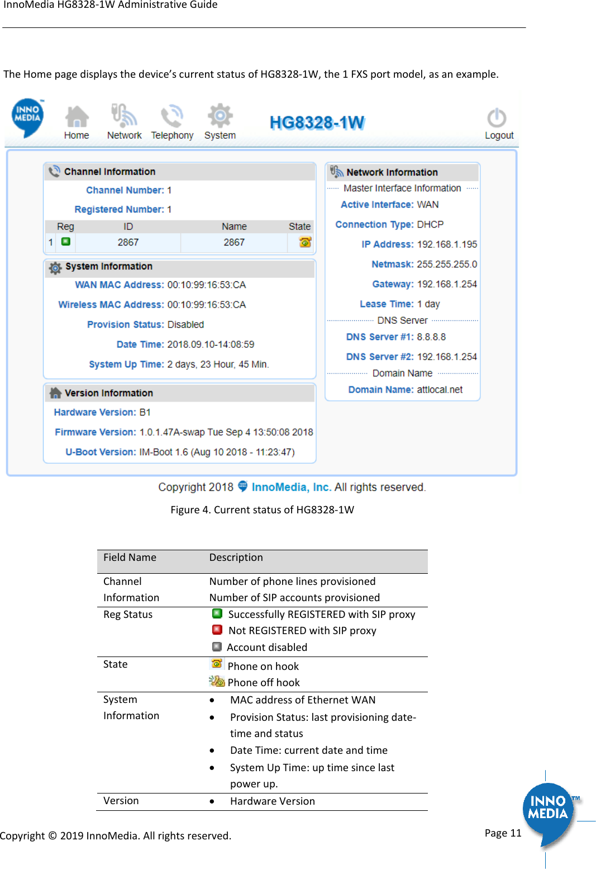Viewport: 596px width, 869px height.
Task: Click the Network Information header bar
Action: 402,172
